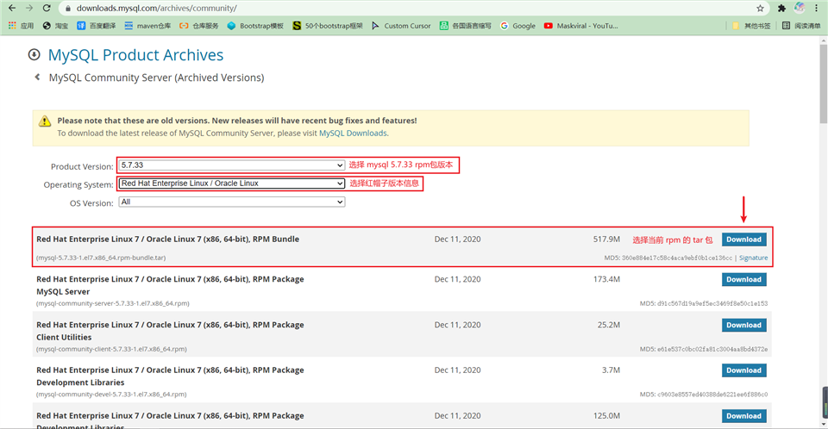Click the download circle icon by the title
This screenshot has height=429, width=828.
pyautogui.click(x=34, y=54)
